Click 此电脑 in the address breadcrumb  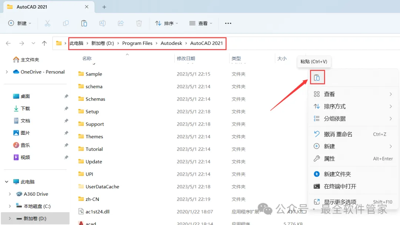pos(77,43)
